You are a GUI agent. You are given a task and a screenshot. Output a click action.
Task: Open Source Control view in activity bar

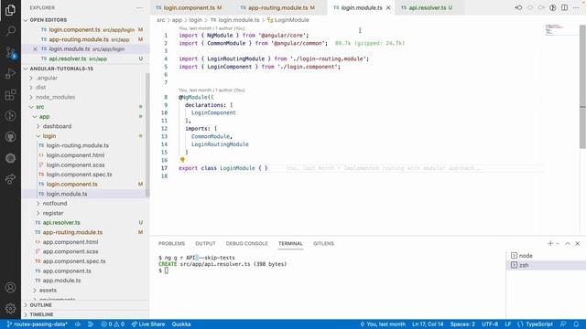10,52
